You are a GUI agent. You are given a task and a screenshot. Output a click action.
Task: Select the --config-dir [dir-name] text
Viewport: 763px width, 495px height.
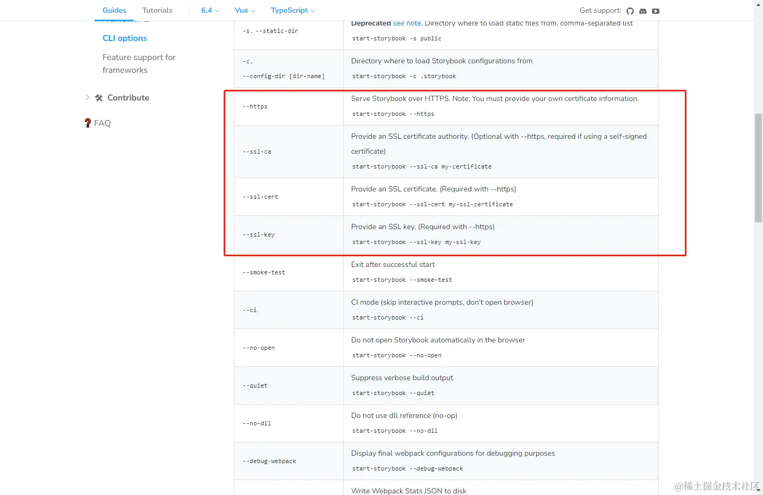point(283,76)
